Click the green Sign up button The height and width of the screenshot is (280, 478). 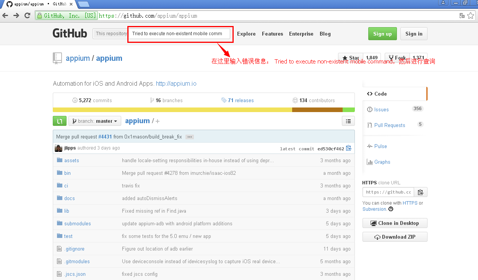pos(382,34)
